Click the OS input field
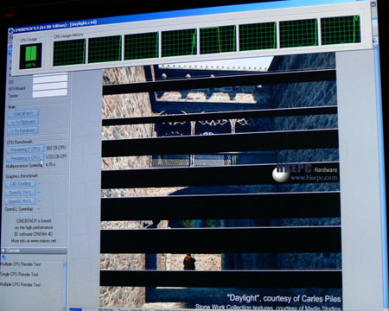Screen dimensions: 389x311 [50, 79]
